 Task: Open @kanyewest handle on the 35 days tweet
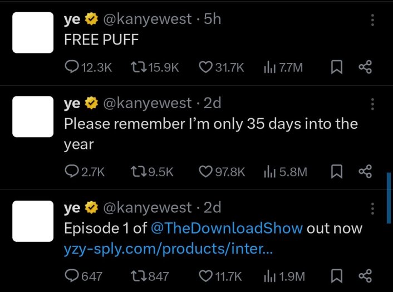coord(148,103)
